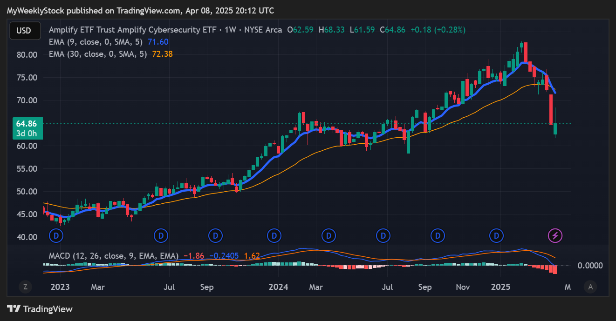
Task: Click the purple lightning event marker
Action: (x=555, y=235)
